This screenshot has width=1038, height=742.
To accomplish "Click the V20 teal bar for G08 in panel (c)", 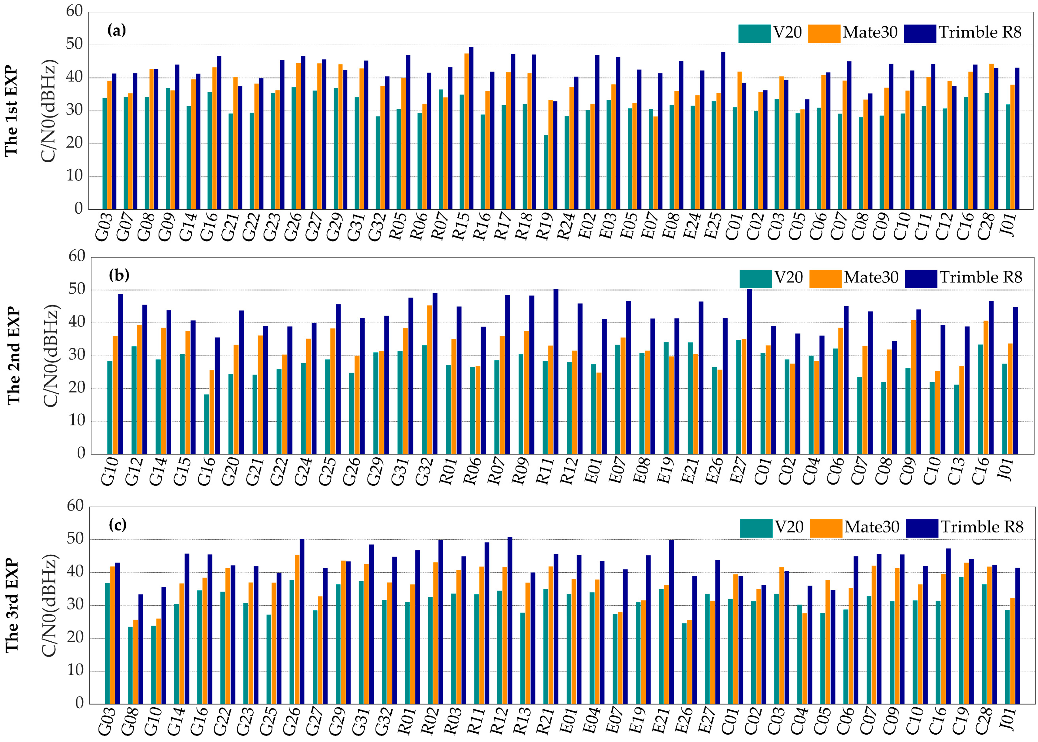I will (x=130, y=665).
